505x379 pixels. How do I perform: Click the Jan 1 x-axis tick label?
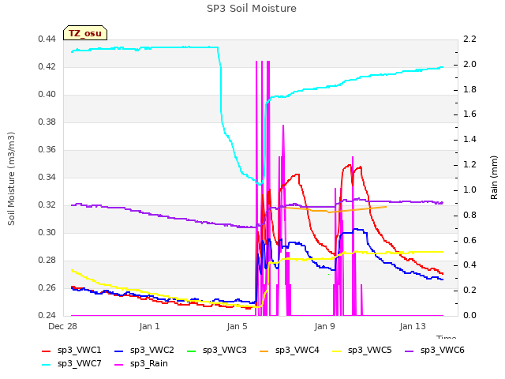[x=149, y=326]
